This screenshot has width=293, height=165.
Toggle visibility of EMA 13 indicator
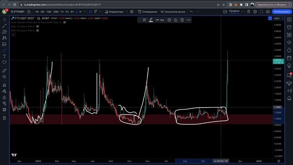(38, 27)
